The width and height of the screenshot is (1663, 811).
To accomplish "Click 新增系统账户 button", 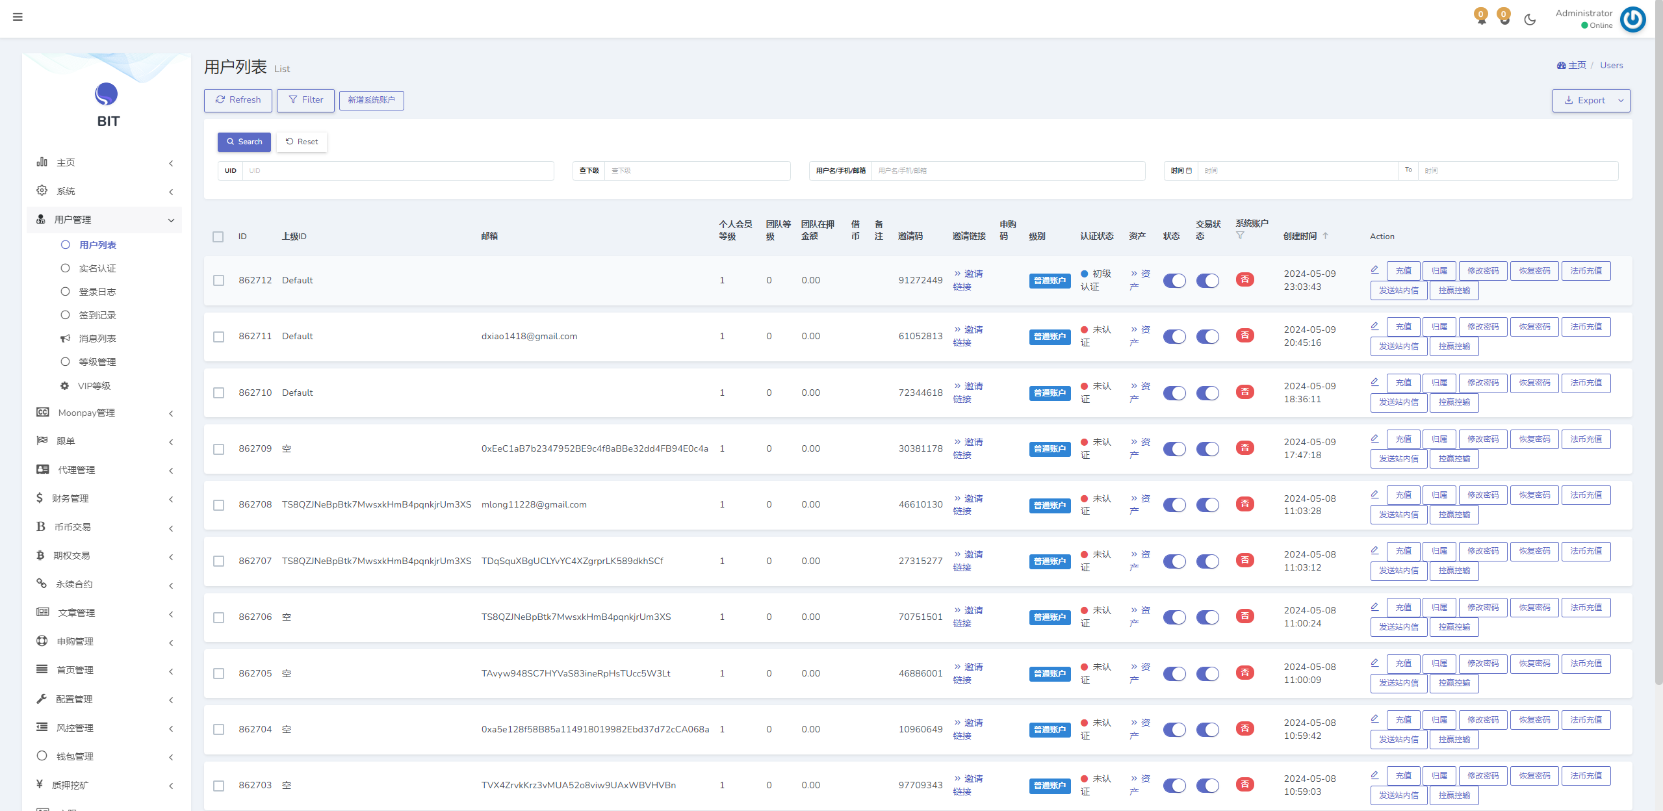I will click(371, 100).
